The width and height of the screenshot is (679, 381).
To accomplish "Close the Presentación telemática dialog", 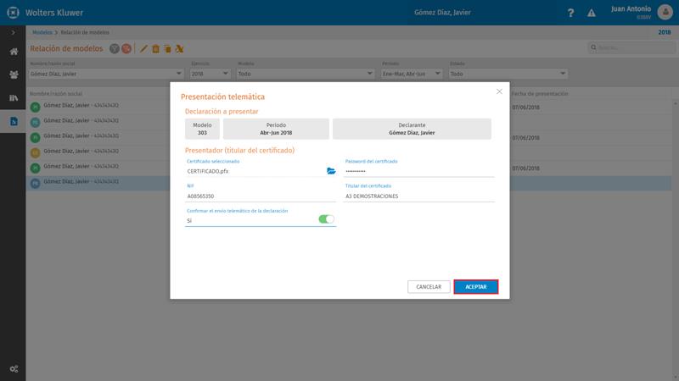I will coord(499,91).
